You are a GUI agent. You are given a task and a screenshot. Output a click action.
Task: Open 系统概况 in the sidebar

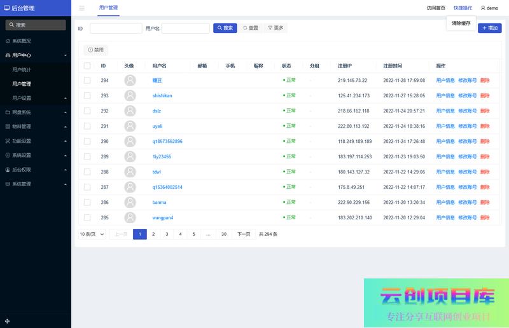tap(36, 41)
